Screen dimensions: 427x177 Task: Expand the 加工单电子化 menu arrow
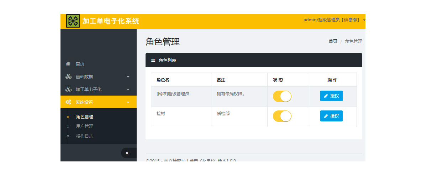point(128,90)
